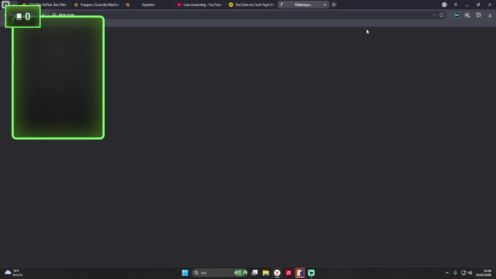496x279 pixels.
Task: Open the AMD software taskbar icon
Action: tap(288, 273)
